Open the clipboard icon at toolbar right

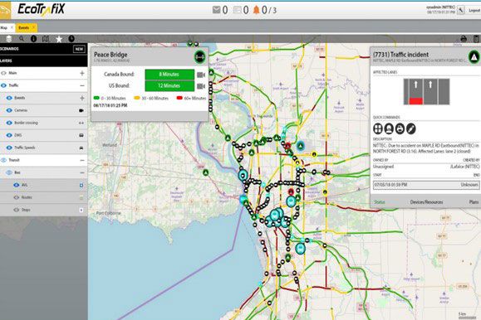(476, 39)
